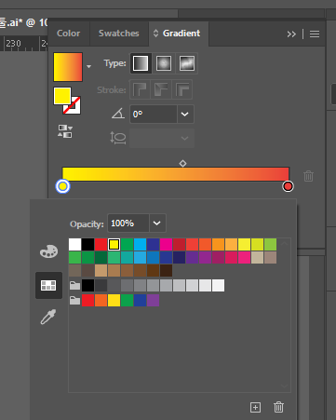Open the Color mixer palette icon
Viewport: 336px width, 420px height.
(x=48, y=251)
